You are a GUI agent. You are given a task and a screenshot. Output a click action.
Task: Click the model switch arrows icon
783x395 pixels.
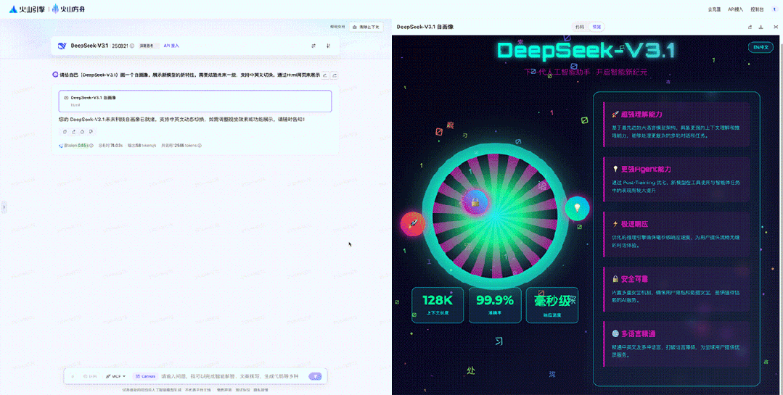[313, 46]
